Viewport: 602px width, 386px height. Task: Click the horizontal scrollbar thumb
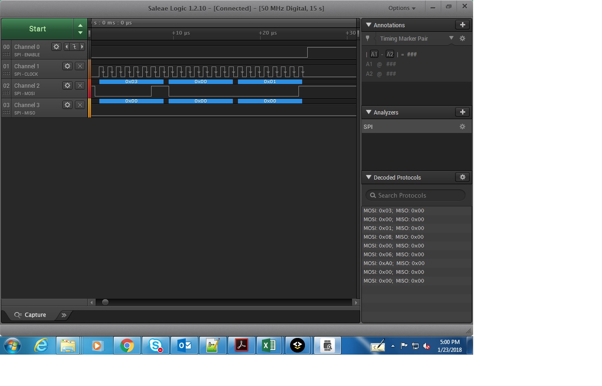pyautogui.click(x=105, y=302)
